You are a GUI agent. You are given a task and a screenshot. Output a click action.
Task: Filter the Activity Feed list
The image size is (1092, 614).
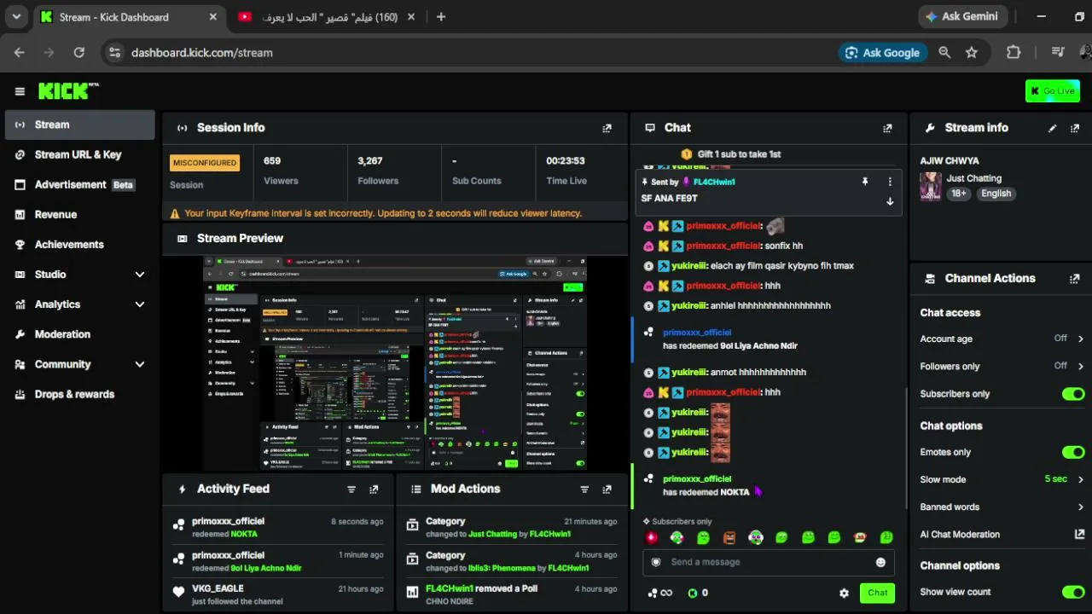351,489
